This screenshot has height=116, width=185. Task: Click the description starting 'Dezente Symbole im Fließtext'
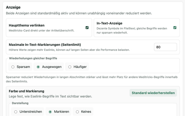[x=132, y=30]
